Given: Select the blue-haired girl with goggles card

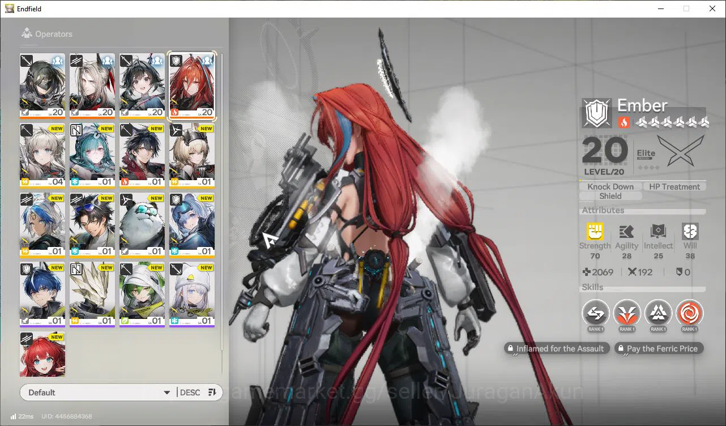Looking at the screenshot, I should [192, 225].
